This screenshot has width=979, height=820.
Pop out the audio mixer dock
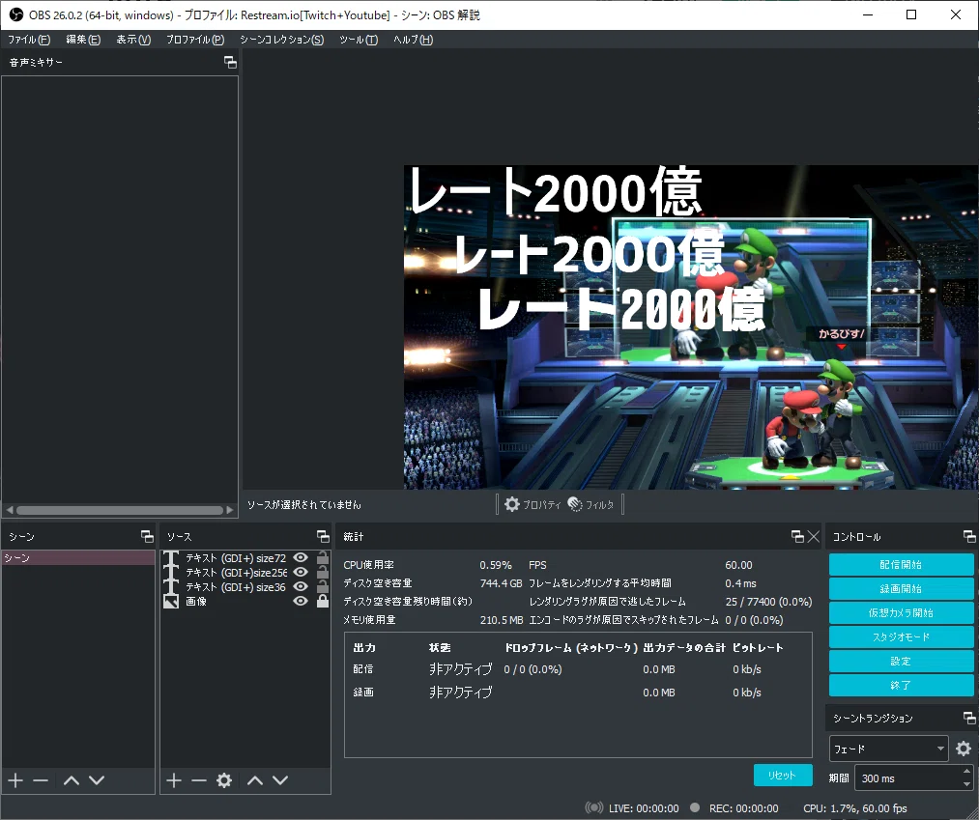pos(230,62)
